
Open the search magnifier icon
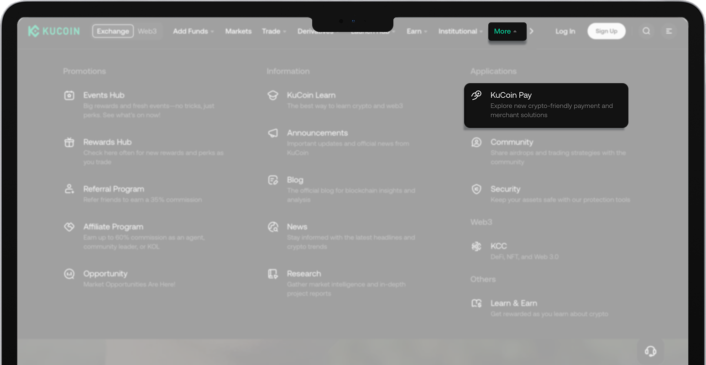click(646, 31)
